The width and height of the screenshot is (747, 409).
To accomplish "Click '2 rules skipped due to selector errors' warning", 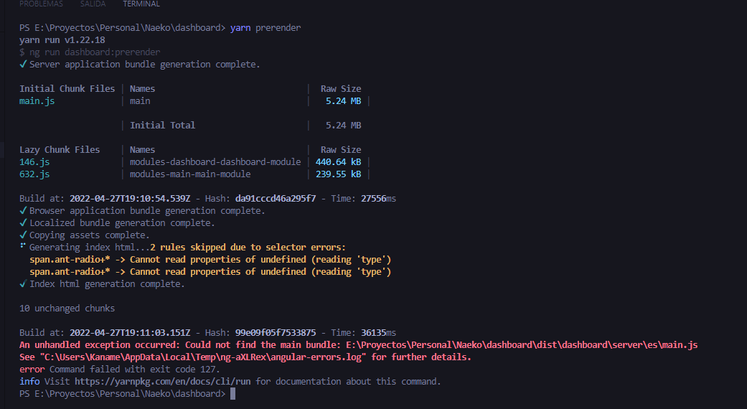I will click(x=248, y=248).
